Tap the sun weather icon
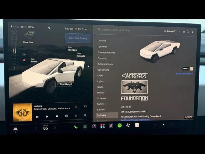The width and height of the screenshot is (205, 154). [x=76, y=29]
